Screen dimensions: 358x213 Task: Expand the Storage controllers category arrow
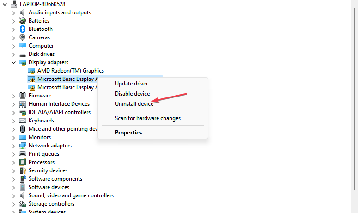13,204
